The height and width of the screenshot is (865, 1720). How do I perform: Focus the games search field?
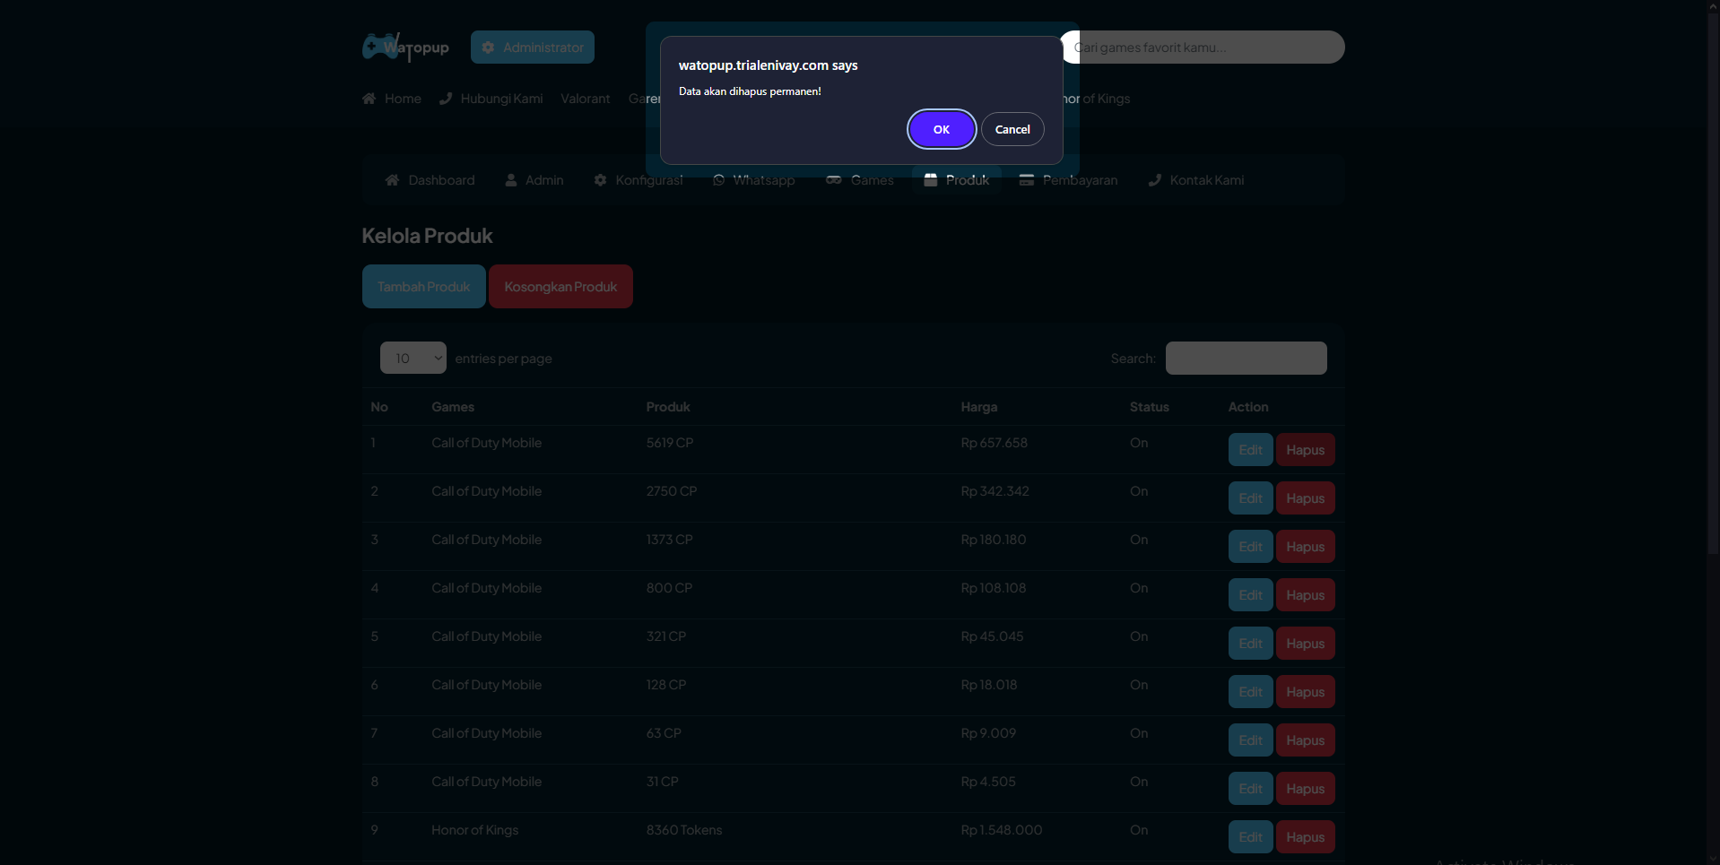click(1203, 48)
